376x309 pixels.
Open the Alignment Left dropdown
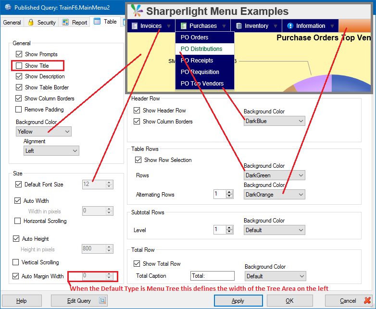pos(51,151)
